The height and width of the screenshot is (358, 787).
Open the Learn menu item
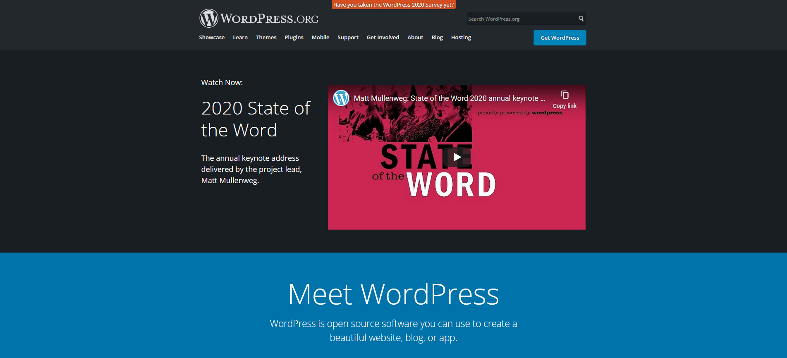(240, 38)
